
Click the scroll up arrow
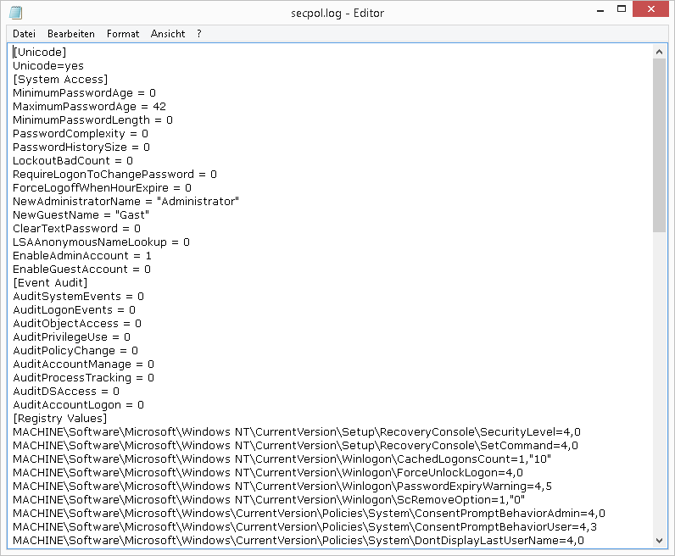(660, 51)
